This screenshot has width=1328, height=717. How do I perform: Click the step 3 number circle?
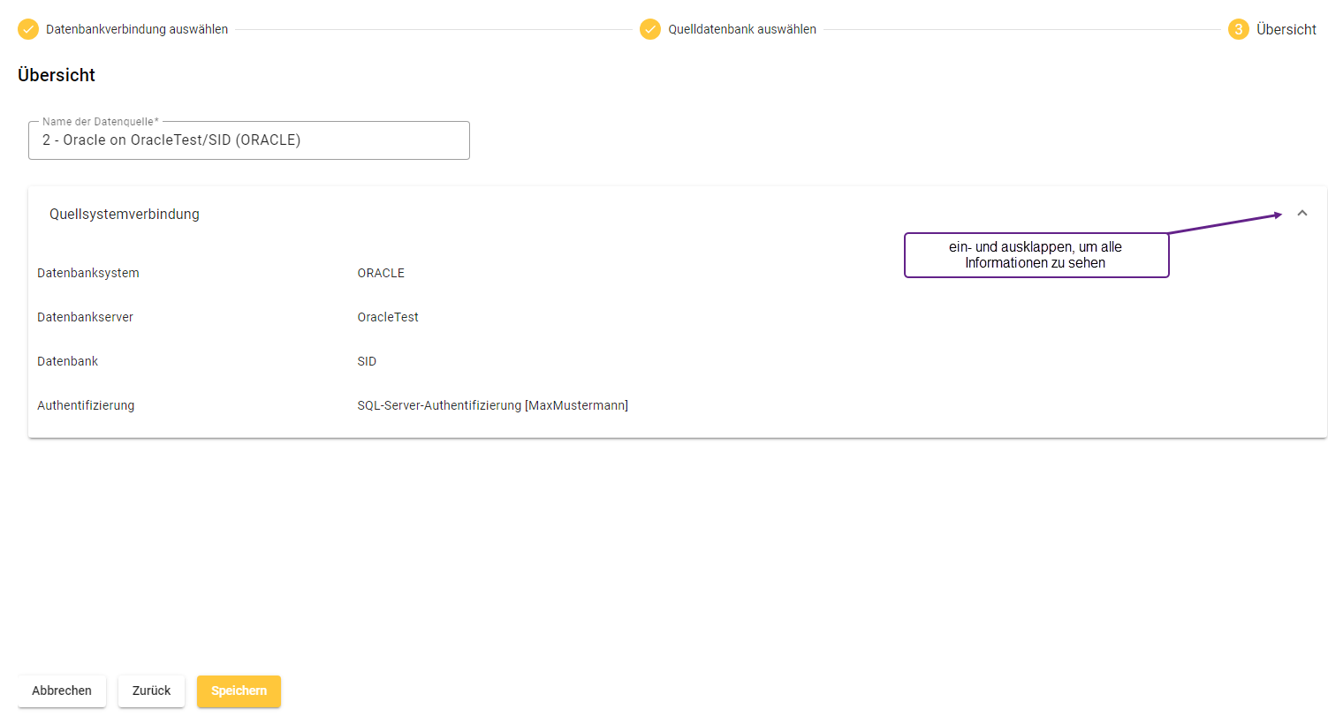pyautogui.click(x=1238, y=29)
